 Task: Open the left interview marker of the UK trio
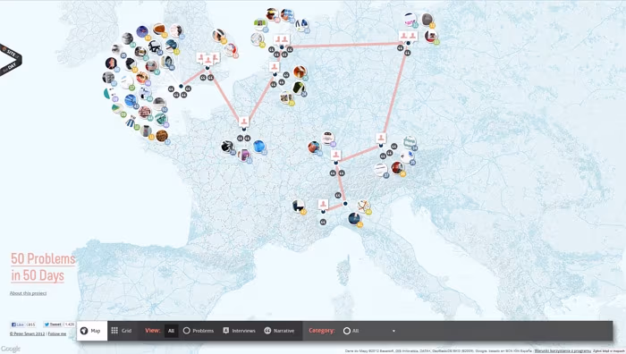pos(201,57)
